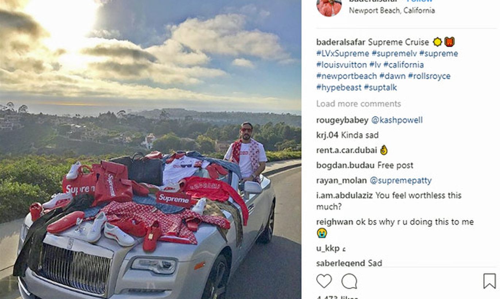The height and width of the screenshot is (299, 500).
Task: Click the Rolls Royce post photo
Action: (x=150, y=149)
